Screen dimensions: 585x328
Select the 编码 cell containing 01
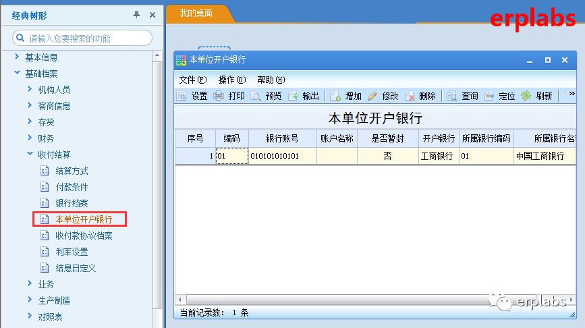coord(231,156)
